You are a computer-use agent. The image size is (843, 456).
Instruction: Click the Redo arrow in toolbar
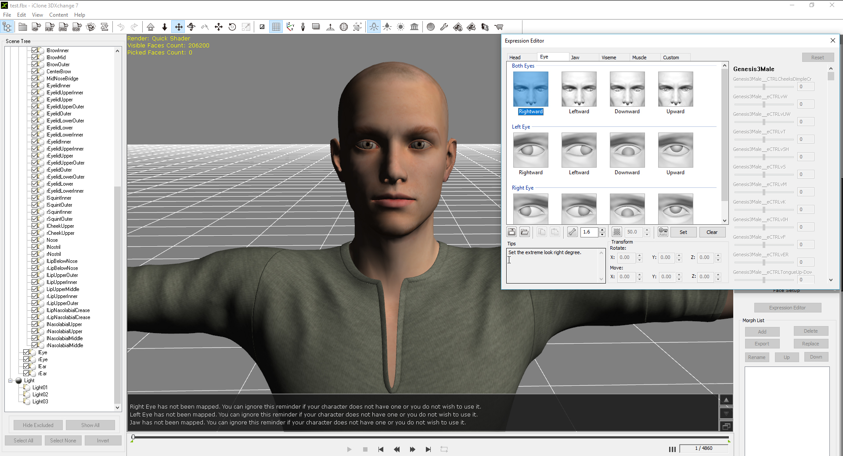click(134, 27)
